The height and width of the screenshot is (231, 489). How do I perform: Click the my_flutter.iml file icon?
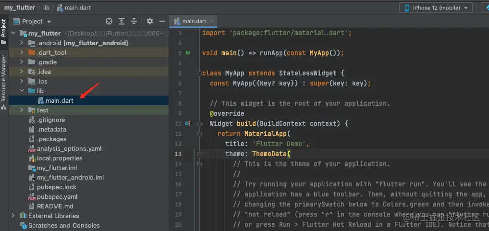tap(32, 168)
